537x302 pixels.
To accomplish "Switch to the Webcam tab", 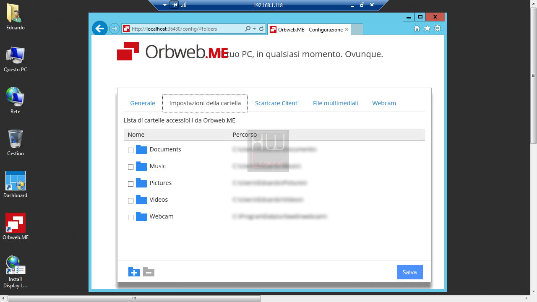I will click(384, 103).
